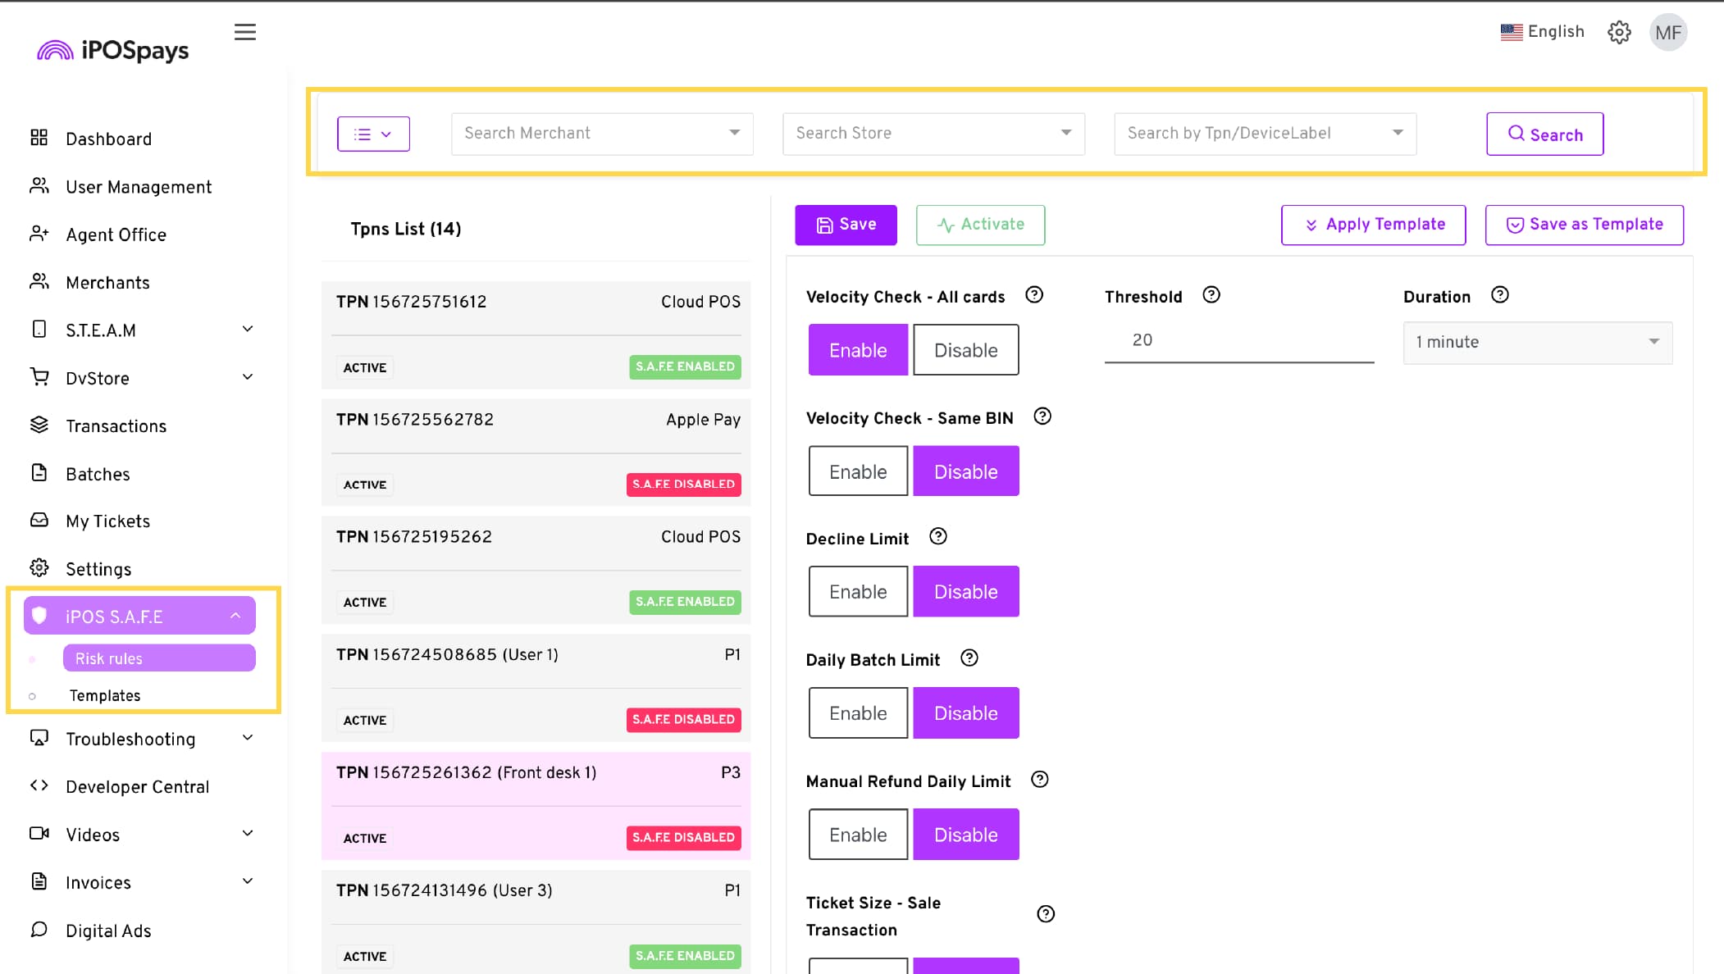This screenshot has width=1724, height=974.
Task: Click the MF user avatar
Action: coord(1667,33)
